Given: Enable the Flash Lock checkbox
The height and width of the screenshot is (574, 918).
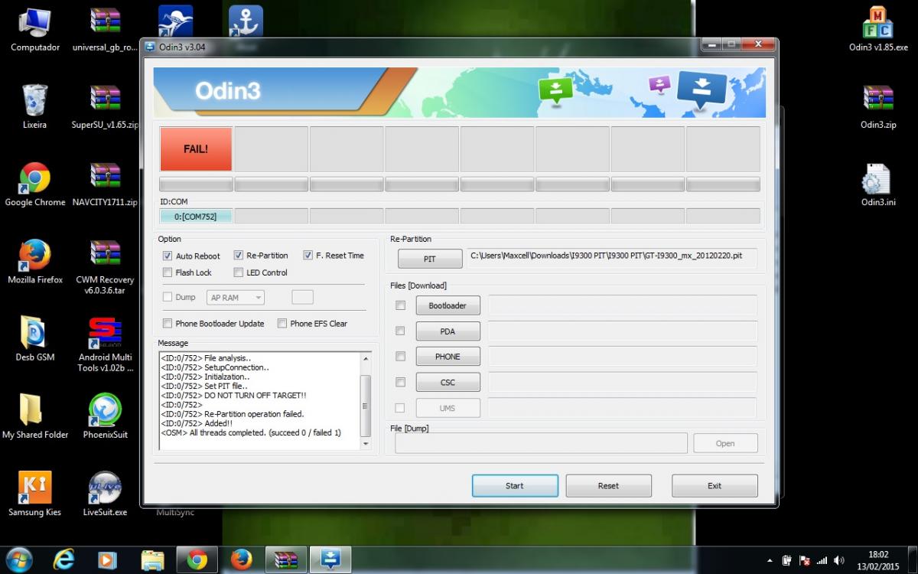Looking at the screenshot, I should (168, 272).
